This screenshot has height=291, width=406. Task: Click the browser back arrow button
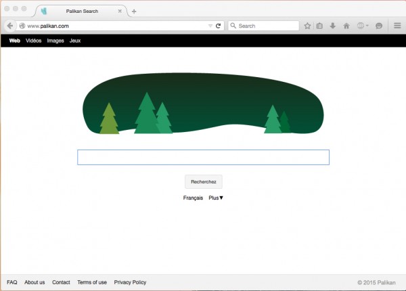point(10,26)
